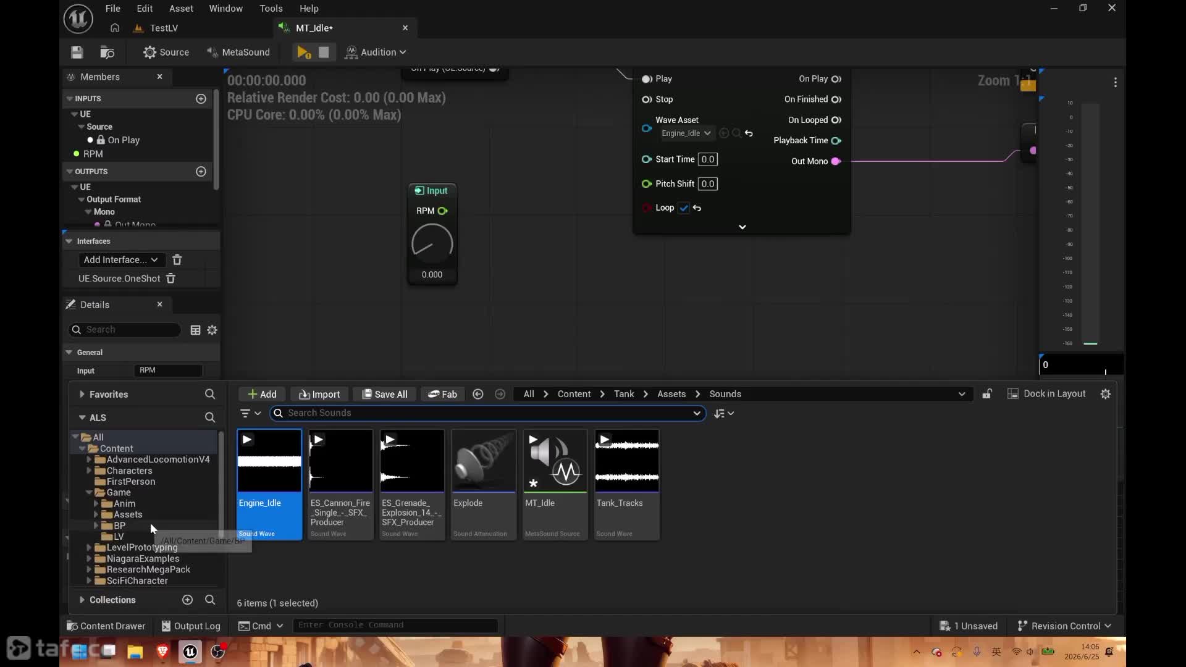This screenshot has width=1186, height=667.
Task: Open the Add Interface dropdown
Action: 120,260
